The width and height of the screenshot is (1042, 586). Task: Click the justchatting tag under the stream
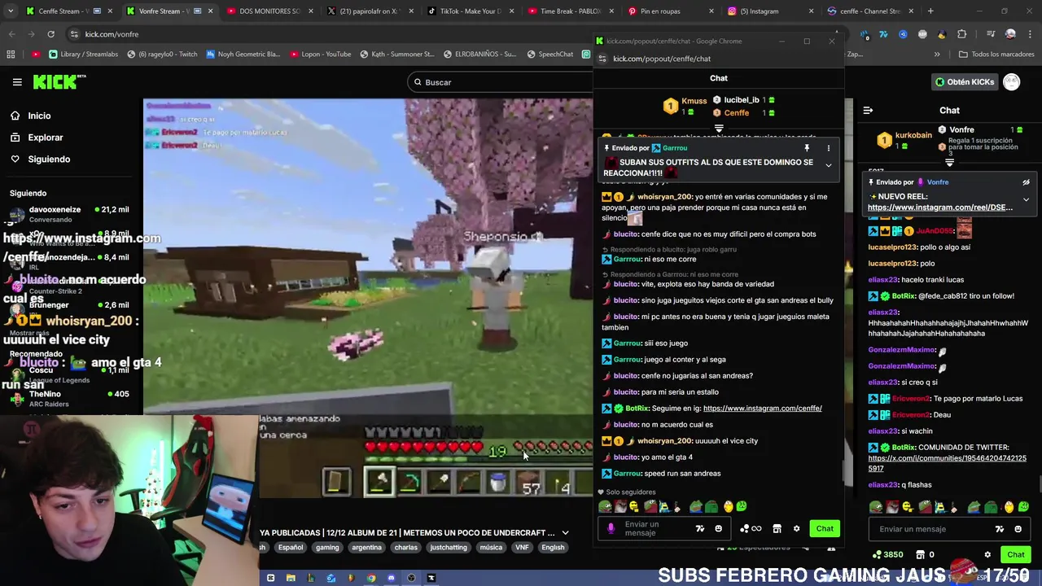click(449, 548)
